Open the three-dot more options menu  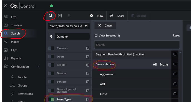click(x=69, y=16)
